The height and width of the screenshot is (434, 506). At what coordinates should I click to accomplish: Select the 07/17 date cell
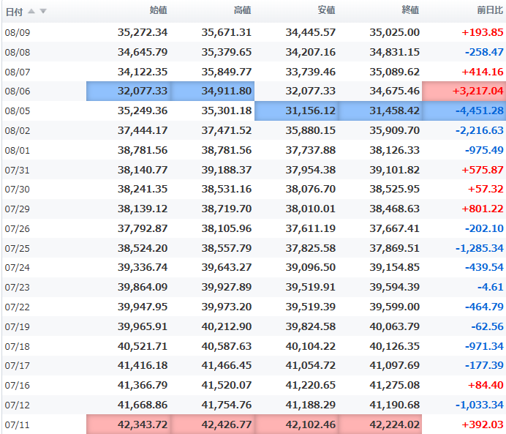[x=18, y=366]
